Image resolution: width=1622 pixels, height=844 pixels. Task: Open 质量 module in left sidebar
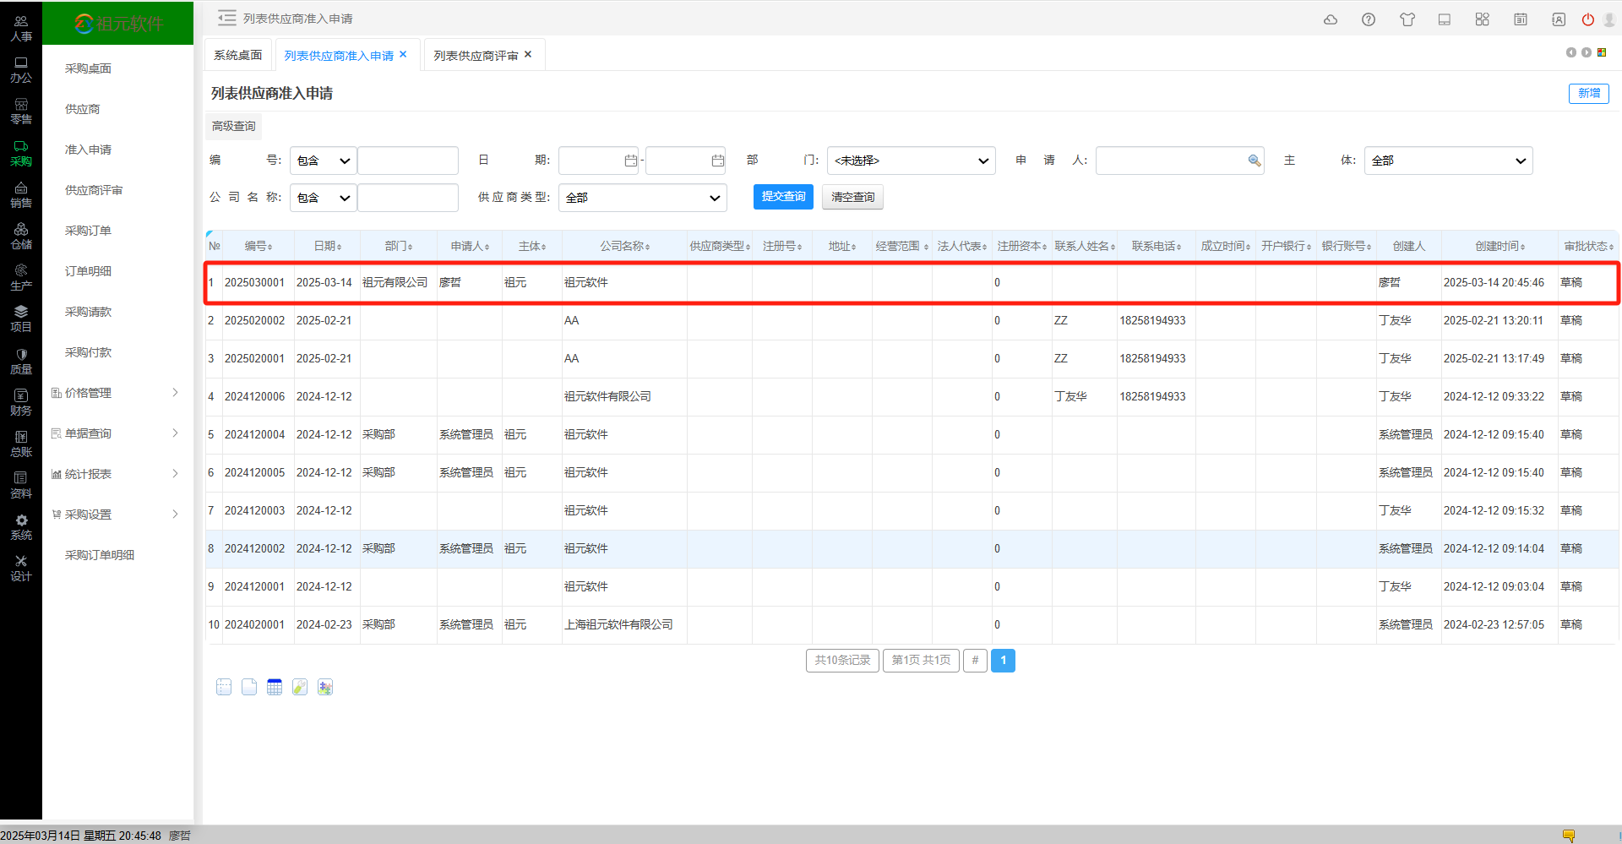(21, 361)
